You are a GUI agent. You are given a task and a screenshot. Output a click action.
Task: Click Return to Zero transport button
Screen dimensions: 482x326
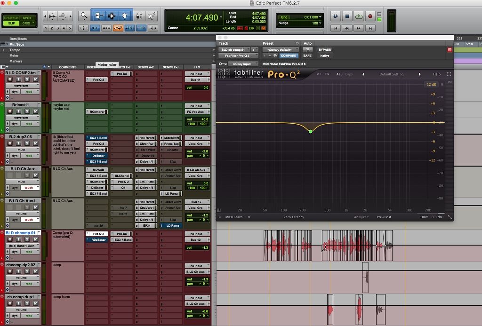coord(336,28)
